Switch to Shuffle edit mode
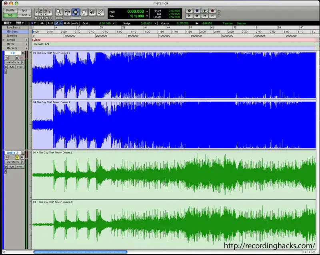Viewport: 320px width, 255px height. 10,10
